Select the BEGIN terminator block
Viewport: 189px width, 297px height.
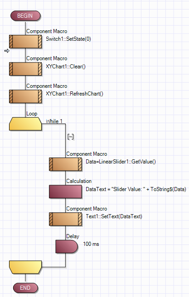click(25, 16)
